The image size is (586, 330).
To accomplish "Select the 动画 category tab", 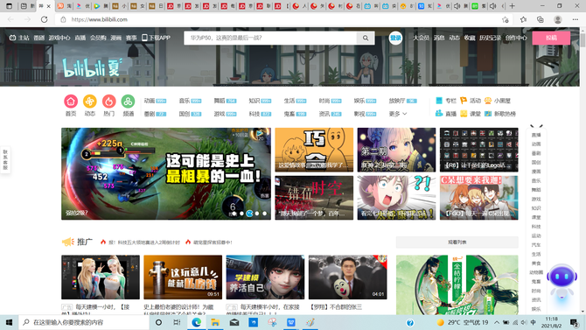I will [155, 101].
